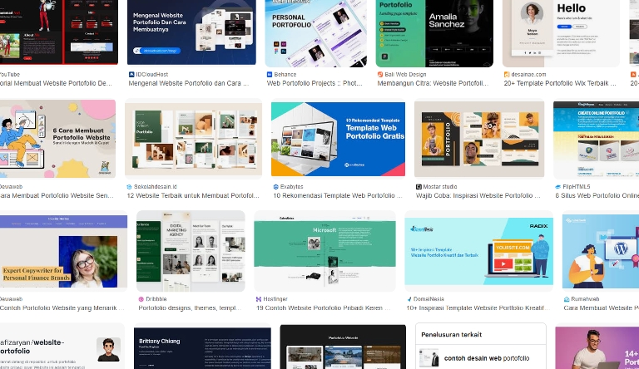This screenshot has height=369, width=639.
Task: Click the DomaiNesia source icon
Action: click(409, 298)
